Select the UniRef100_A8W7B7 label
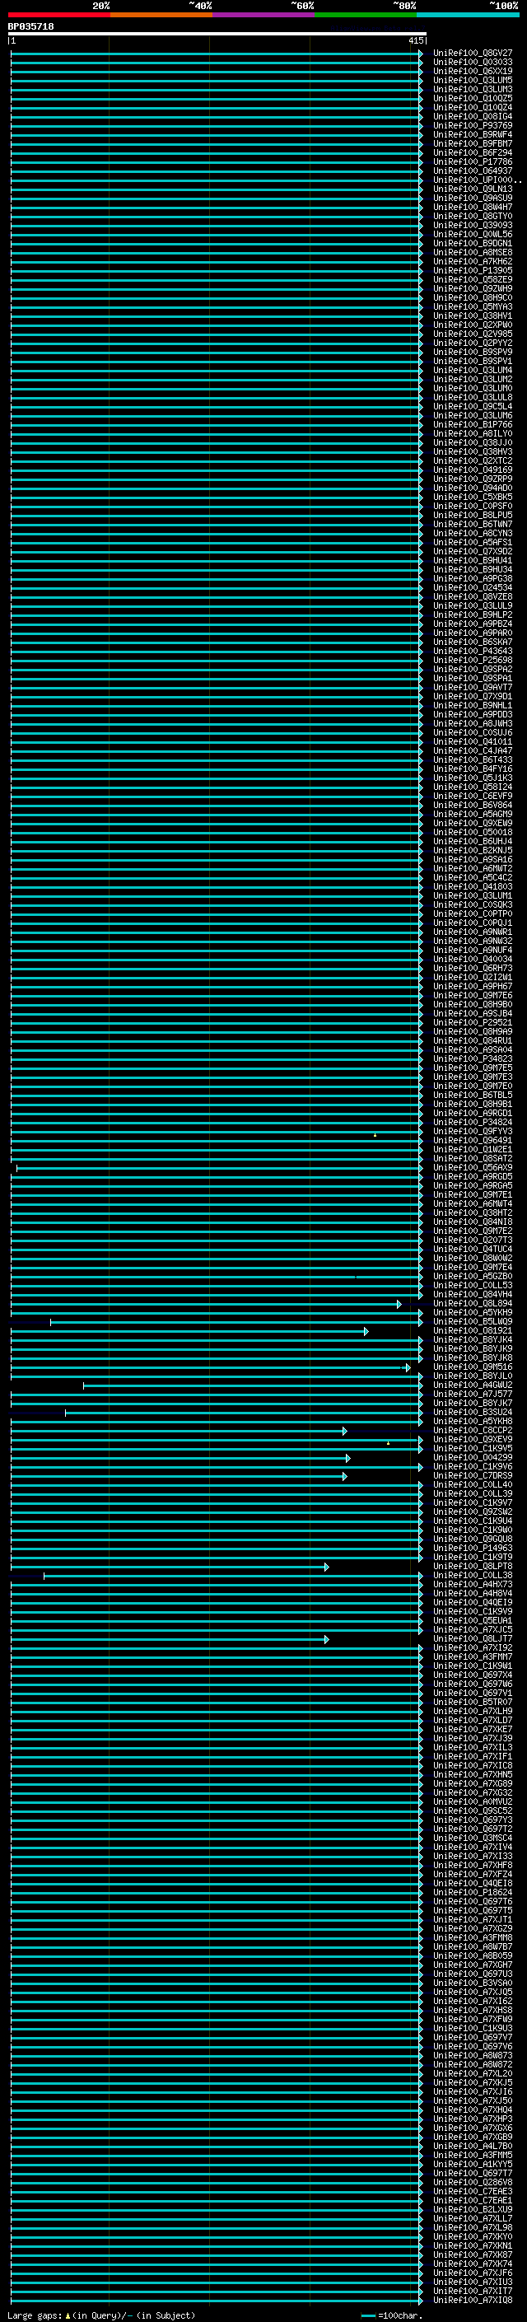Viewport: 527px width, 2322px height. point(473,1947)
